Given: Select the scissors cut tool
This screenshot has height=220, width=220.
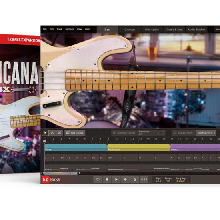Looking at the screenshot, I should pos(59,133).
